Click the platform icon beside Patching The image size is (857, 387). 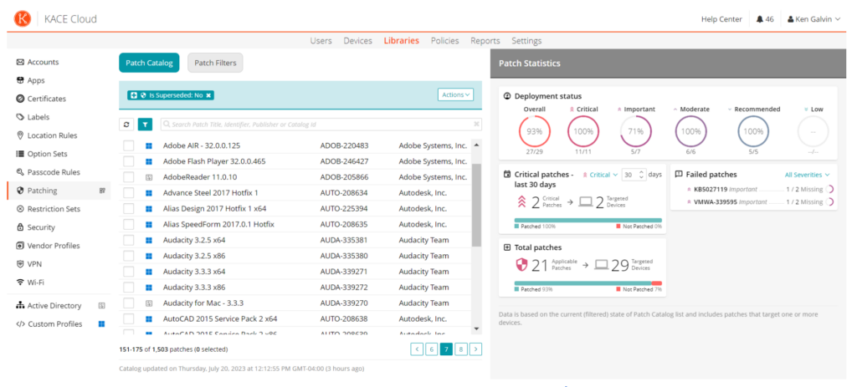coord(101,191)
